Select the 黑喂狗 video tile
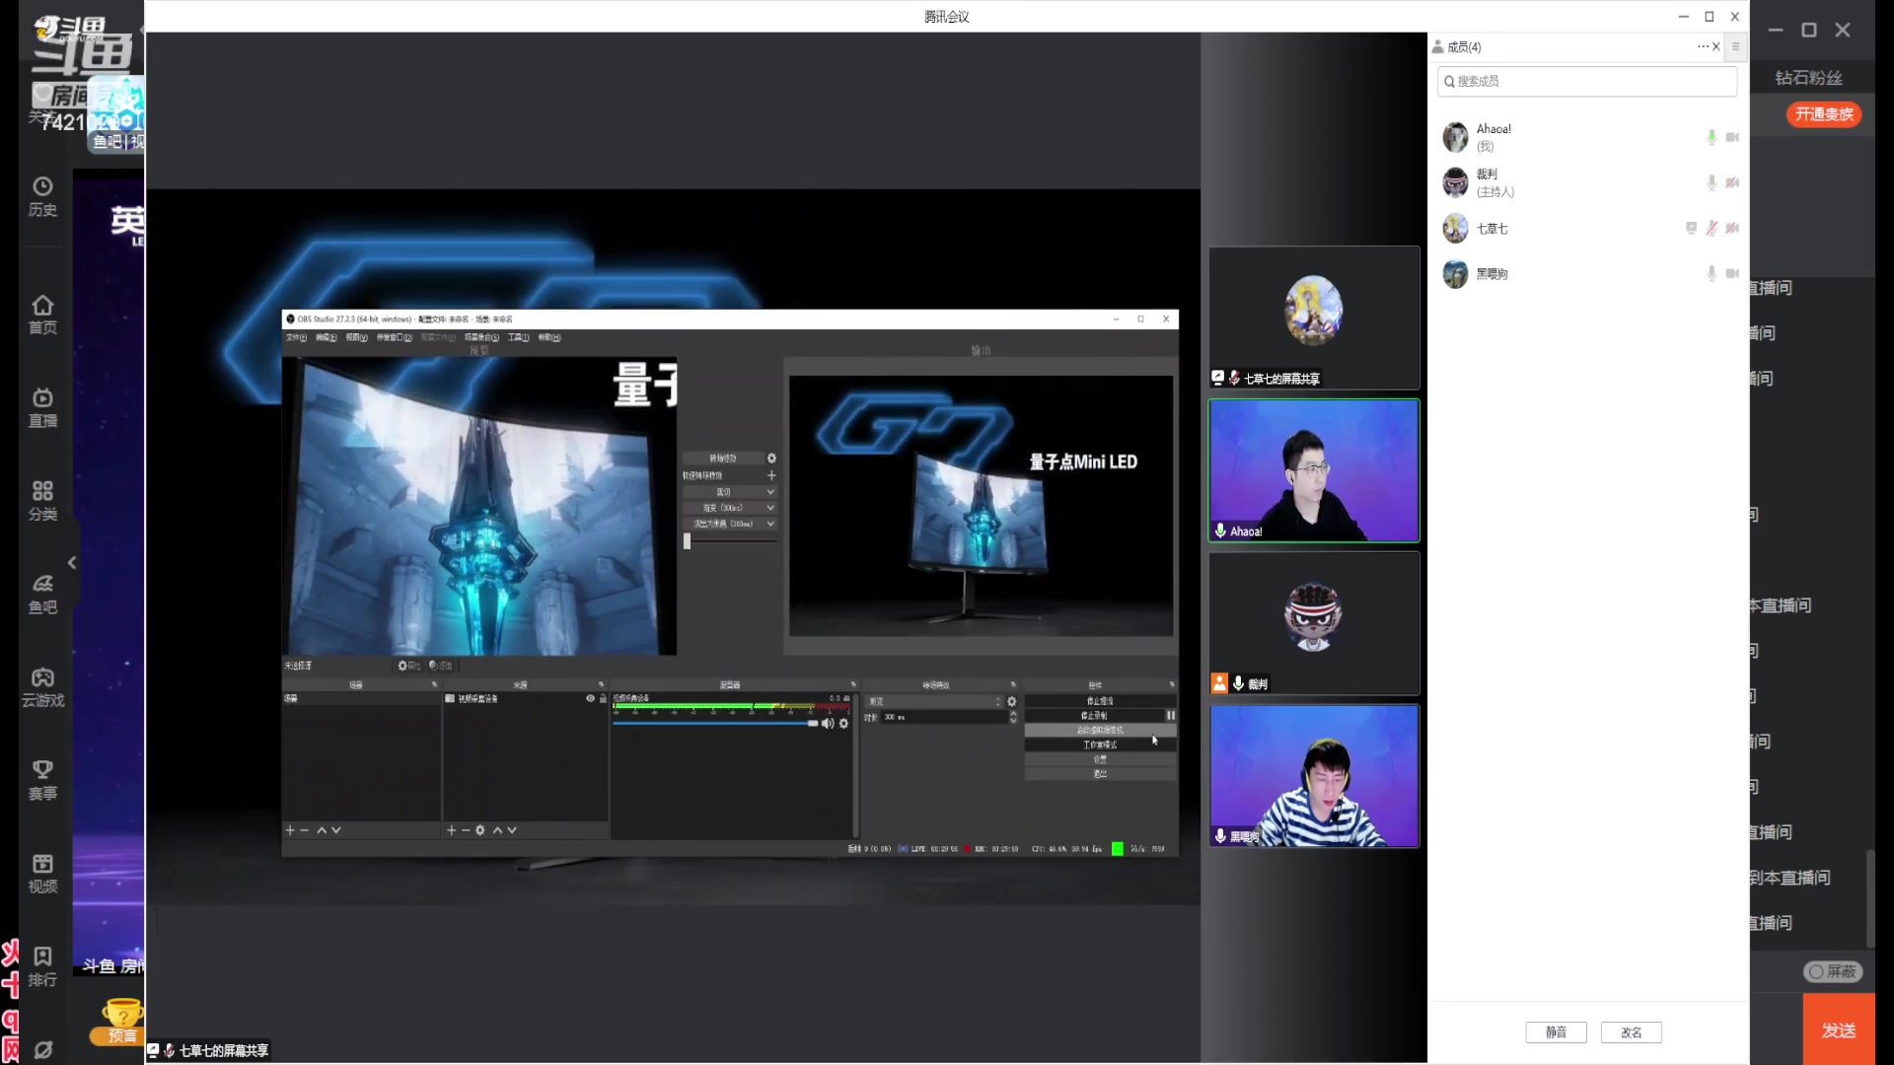The height and width of the screenshot is (1065, 1894). pyautogui.click(x=1314, y=776)
